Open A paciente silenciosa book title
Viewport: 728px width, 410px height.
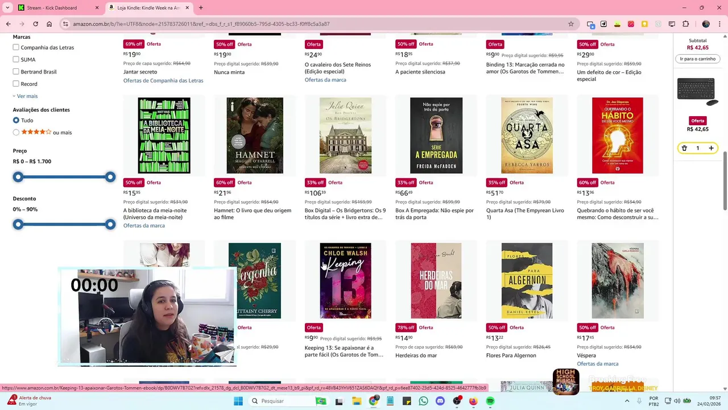pos(420,72)
